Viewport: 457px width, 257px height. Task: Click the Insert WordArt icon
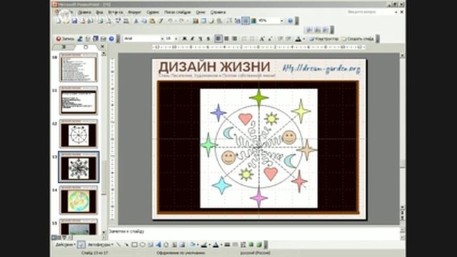[x=159, y=245]
